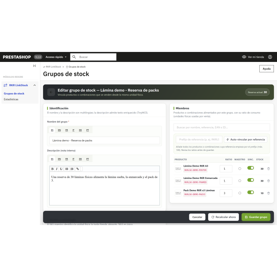The image size is (277, 277).
Task: Click the Ayuda button
Action: tap(266, 69)
